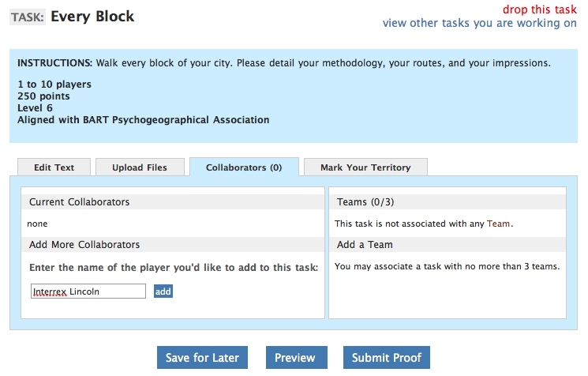
Task: Switch to the Edit Text tab
Action: (x=54, y=167)
